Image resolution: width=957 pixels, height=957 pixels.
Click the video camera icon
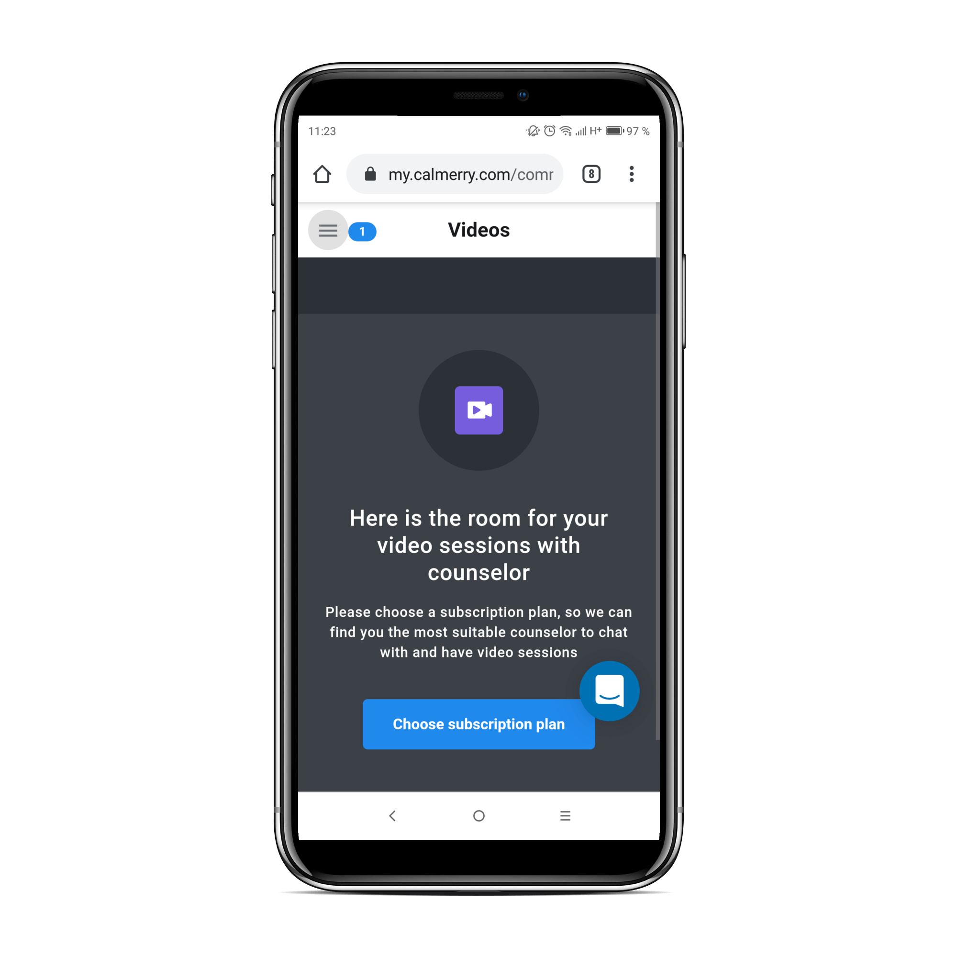478,409
